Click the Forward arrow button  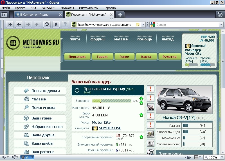pos(28,24)
